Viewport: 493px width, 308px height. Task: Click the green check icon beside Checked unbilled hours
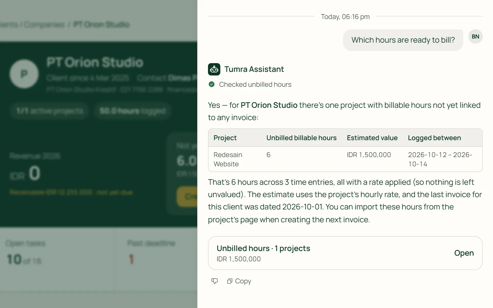[x=212, y=84]
